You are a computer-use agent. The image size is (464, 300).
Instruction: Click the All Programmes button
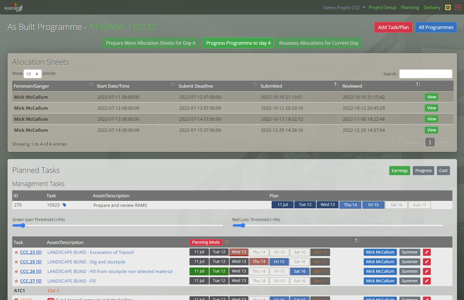coord(436,27)
